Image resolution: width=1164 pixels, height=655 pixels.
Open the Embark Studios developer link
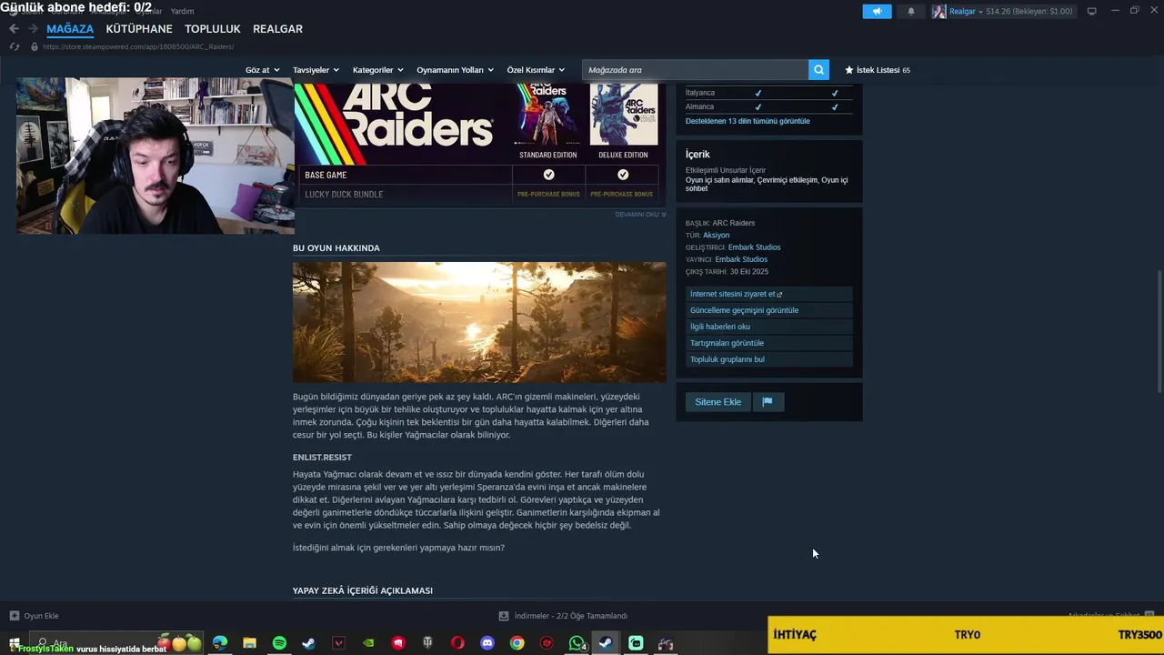(754, 247)
